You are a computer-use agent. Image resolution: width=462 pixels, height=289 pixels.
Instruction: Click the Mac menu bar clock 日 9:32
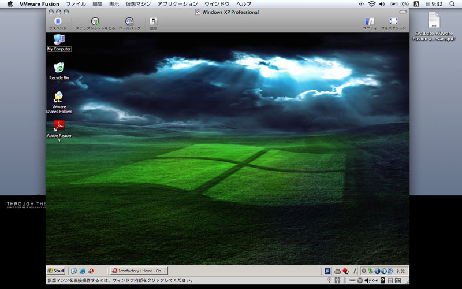coord(434,4)
